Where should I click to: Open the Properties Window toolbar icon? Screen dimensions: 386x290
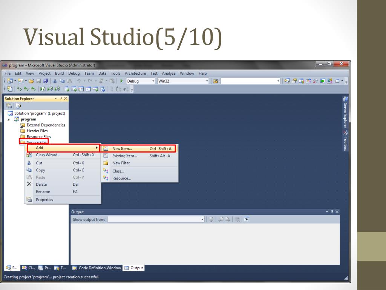coord(294,81)
